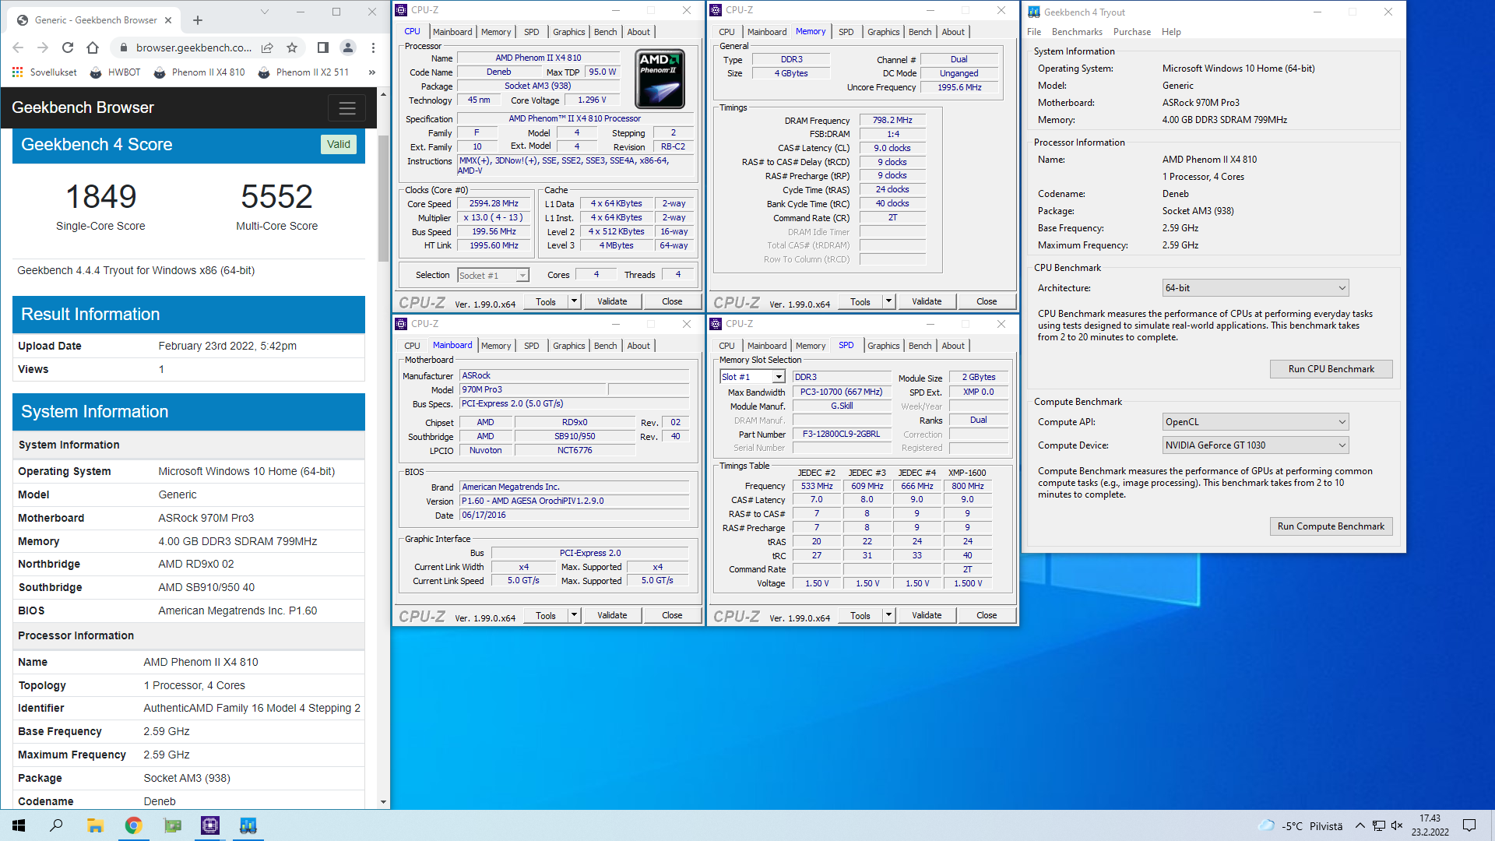Open the Windows Start menu
The height and width of the screenshot is (841, 1495).
[19, 825]
